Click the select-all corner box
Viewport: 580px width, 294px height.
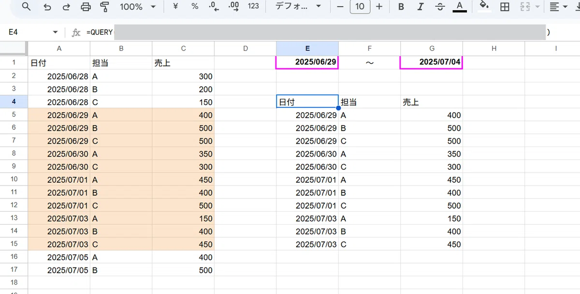coord(14,48)
